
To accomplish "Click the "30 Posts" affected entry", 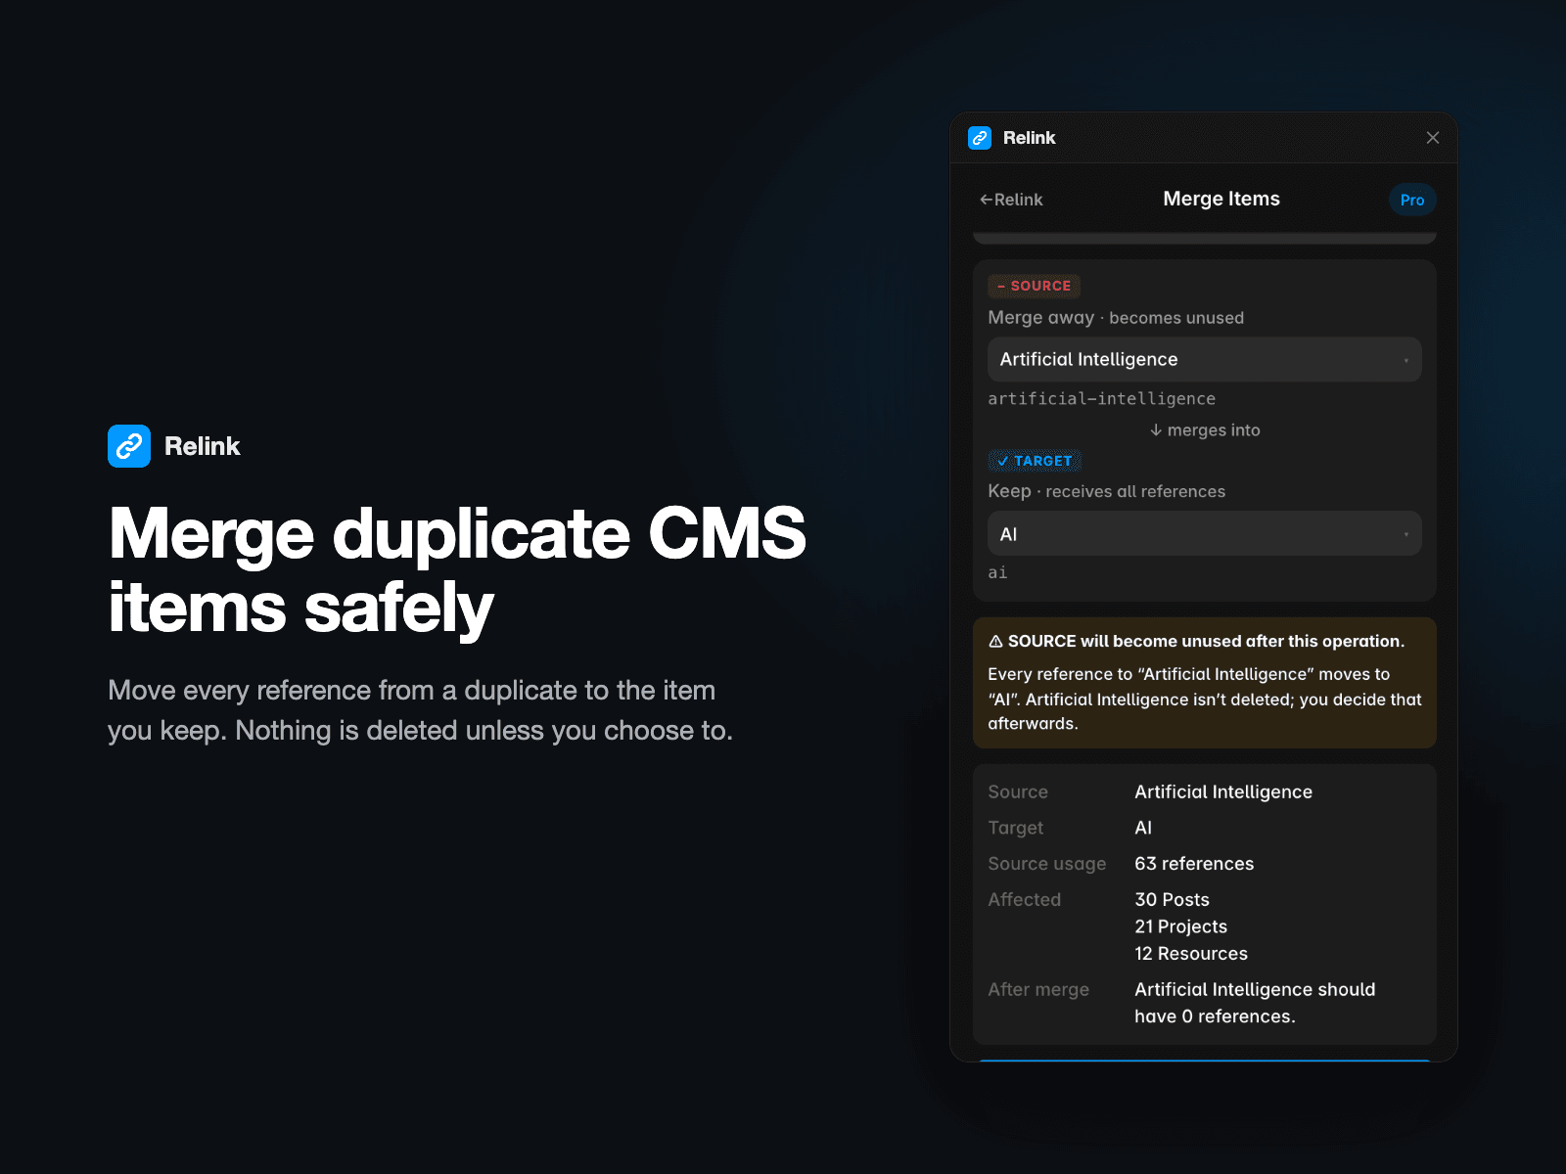I will (1172, 900).
